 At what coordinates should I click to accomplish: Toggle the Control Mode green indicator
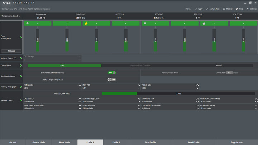21,66
